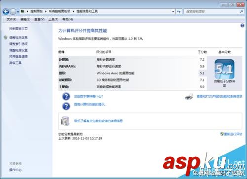Open the 这些数字意味着什么 link

point(88,96)
